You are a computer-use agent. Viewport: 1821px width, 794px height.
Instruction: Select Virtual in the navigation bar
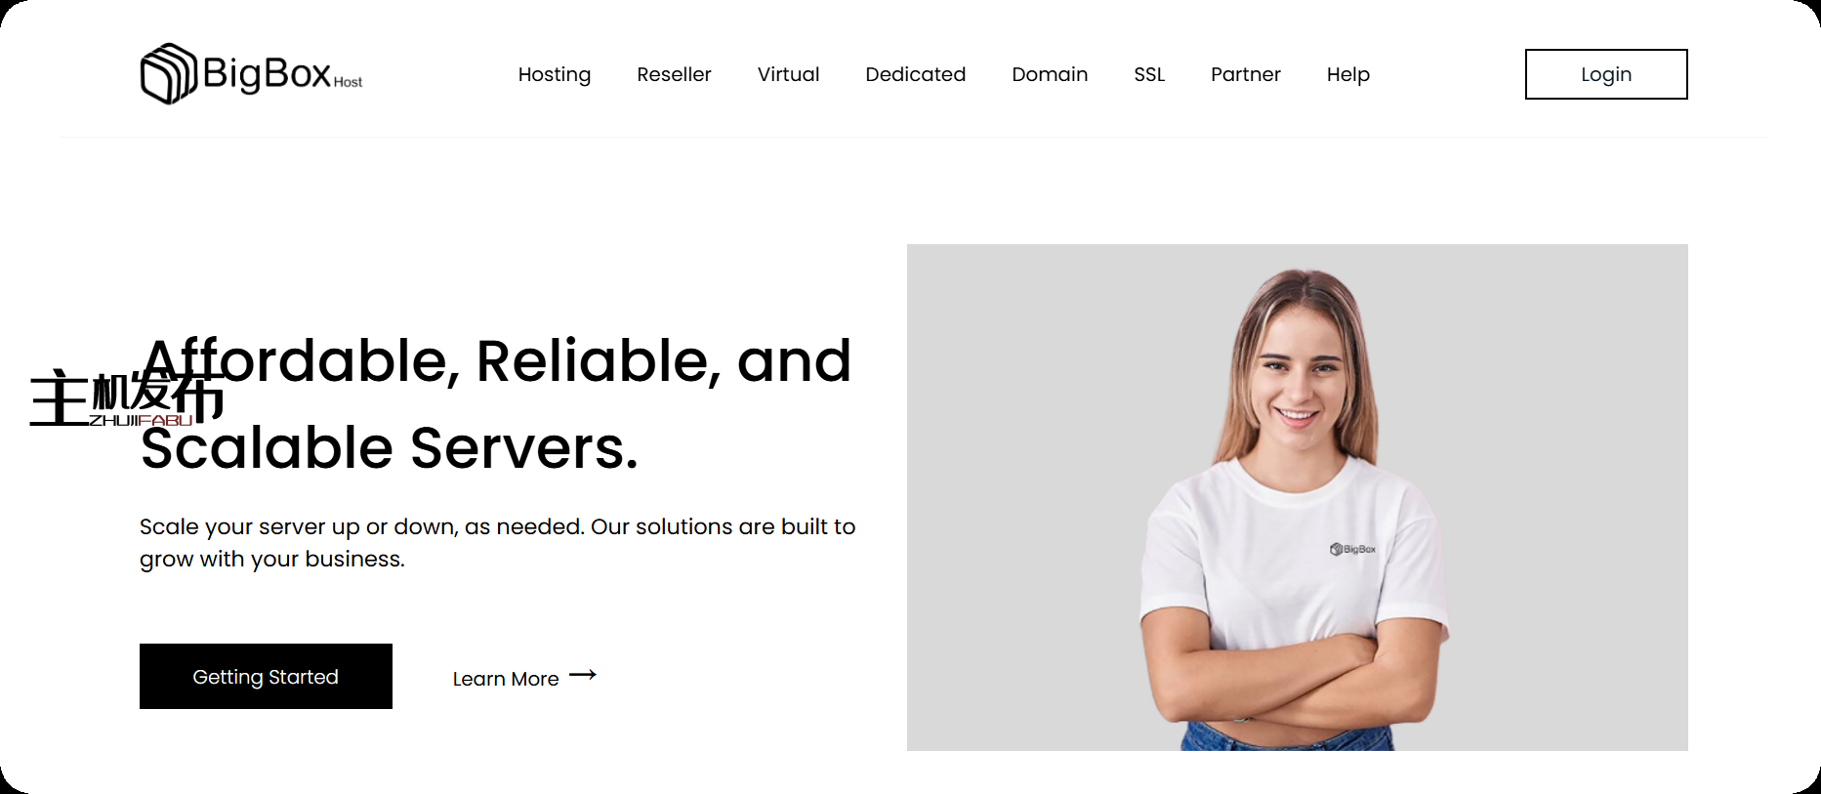788,74
